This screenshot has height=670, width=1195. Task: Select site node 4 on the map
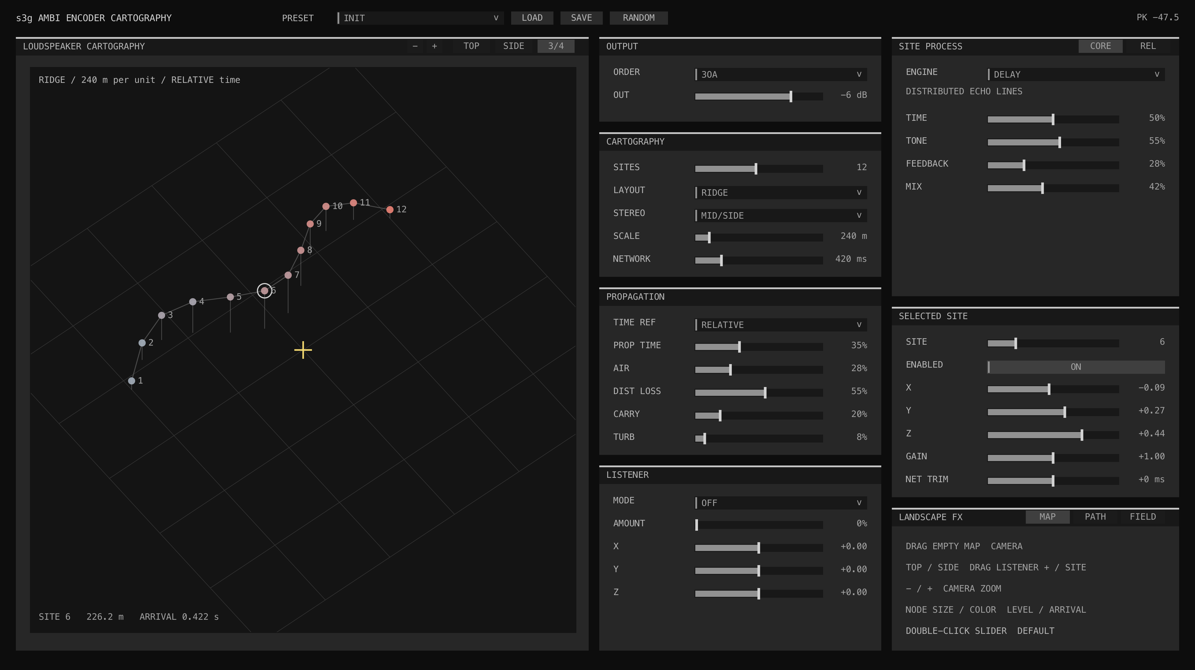[192, 302]
